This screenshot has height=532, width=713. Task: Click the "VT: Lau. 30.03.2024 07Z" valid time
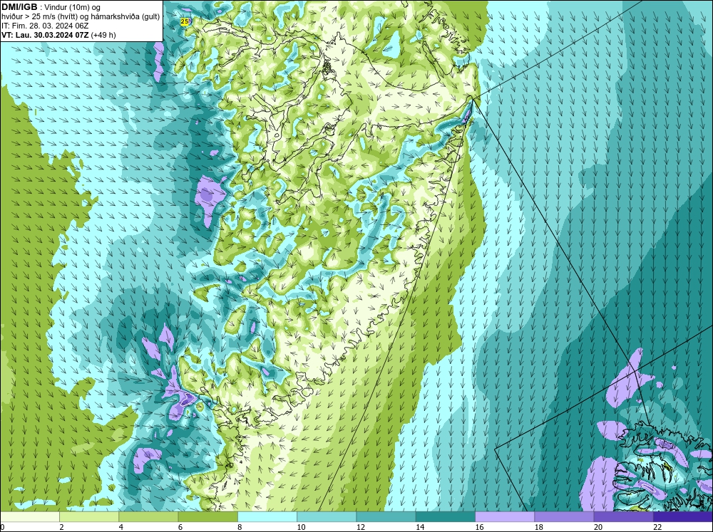coord(45,35)
